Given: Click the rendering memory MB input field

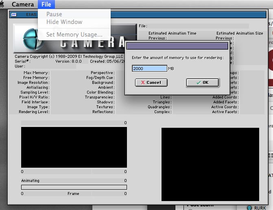Looking at the screenshot, I should pyautogui.click(x=149, y=68).
